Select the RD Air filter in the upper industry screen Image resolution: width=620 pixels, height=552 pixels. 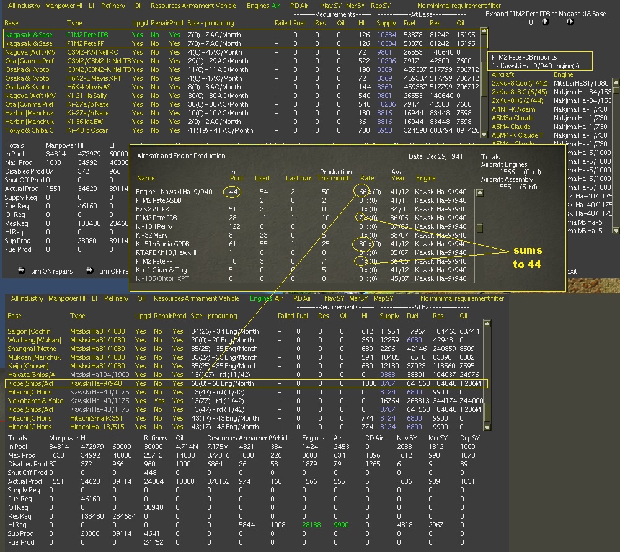click(x=299, y=6)
